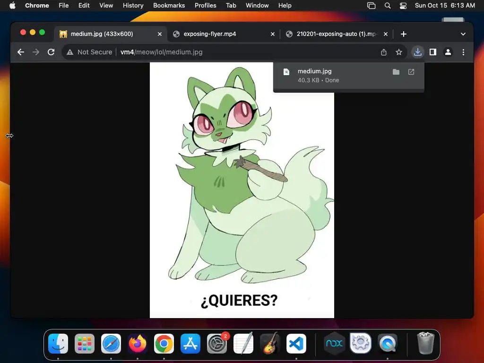Switch to the medium.jpg (433×600) tab

pyautogui.click(x=111, y=34)
